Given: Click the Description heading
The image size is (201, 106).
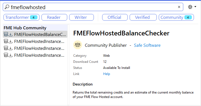Looking at the screenshot, I should coord(83,84).
